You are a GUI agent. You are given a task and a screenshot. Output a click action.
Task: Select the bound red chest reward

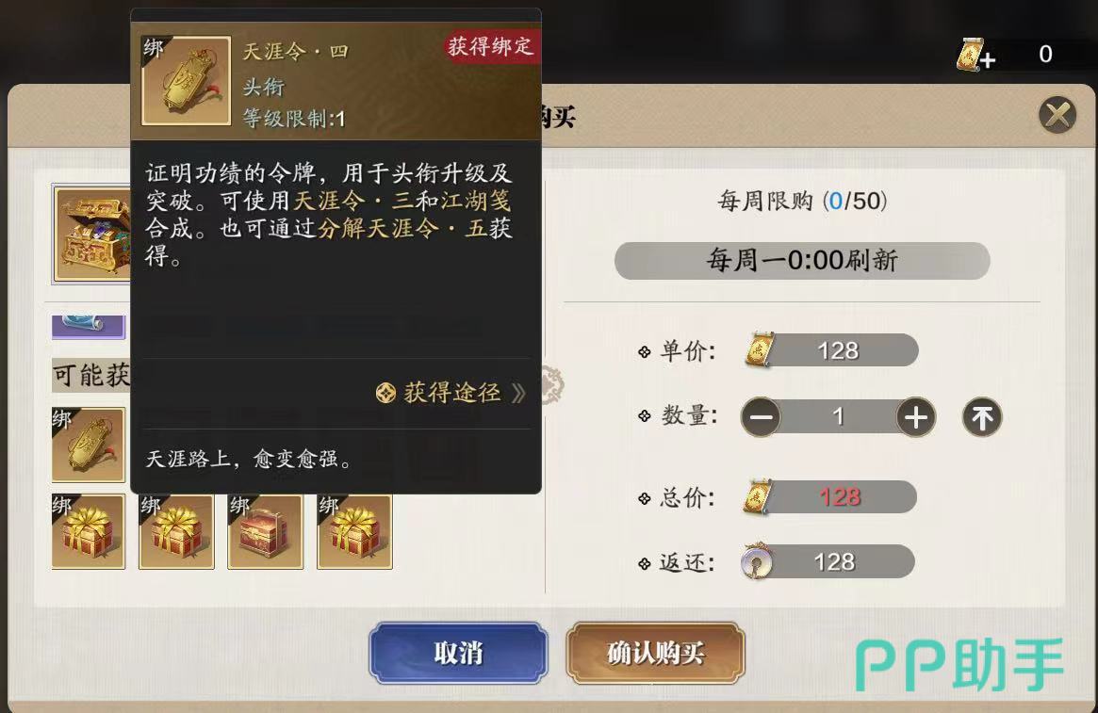[x=266, y=532]
